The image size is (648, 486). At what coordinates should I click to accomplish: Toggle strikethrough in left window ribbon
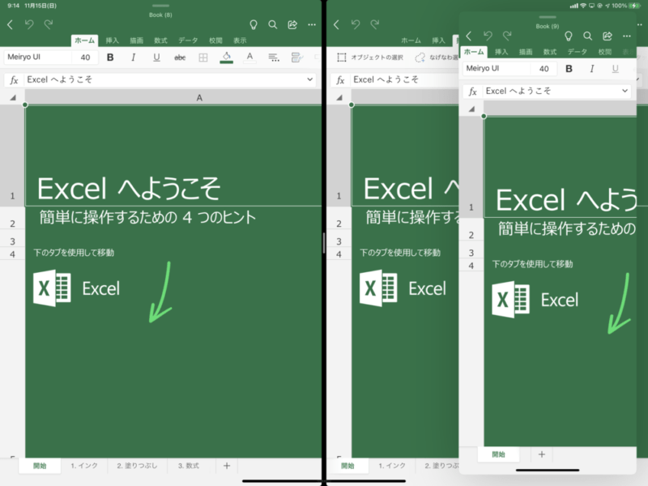point(180,58)
